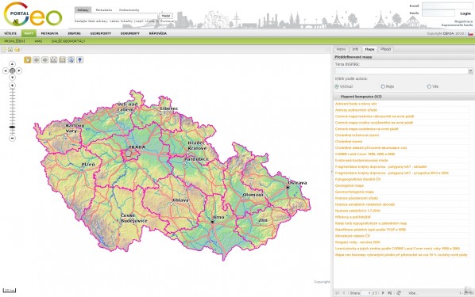Open the PROHLÍŽENÍ submenu item
The height and width of the screenshot is (297, 475).
click(14, 41)
